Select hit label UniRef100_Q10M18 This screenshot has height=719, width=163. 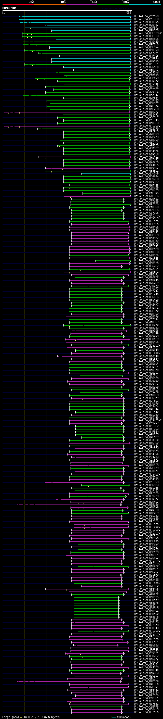[146, 86]
